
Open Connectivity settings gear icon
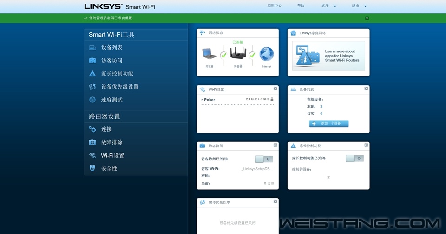tap(92, 129)
